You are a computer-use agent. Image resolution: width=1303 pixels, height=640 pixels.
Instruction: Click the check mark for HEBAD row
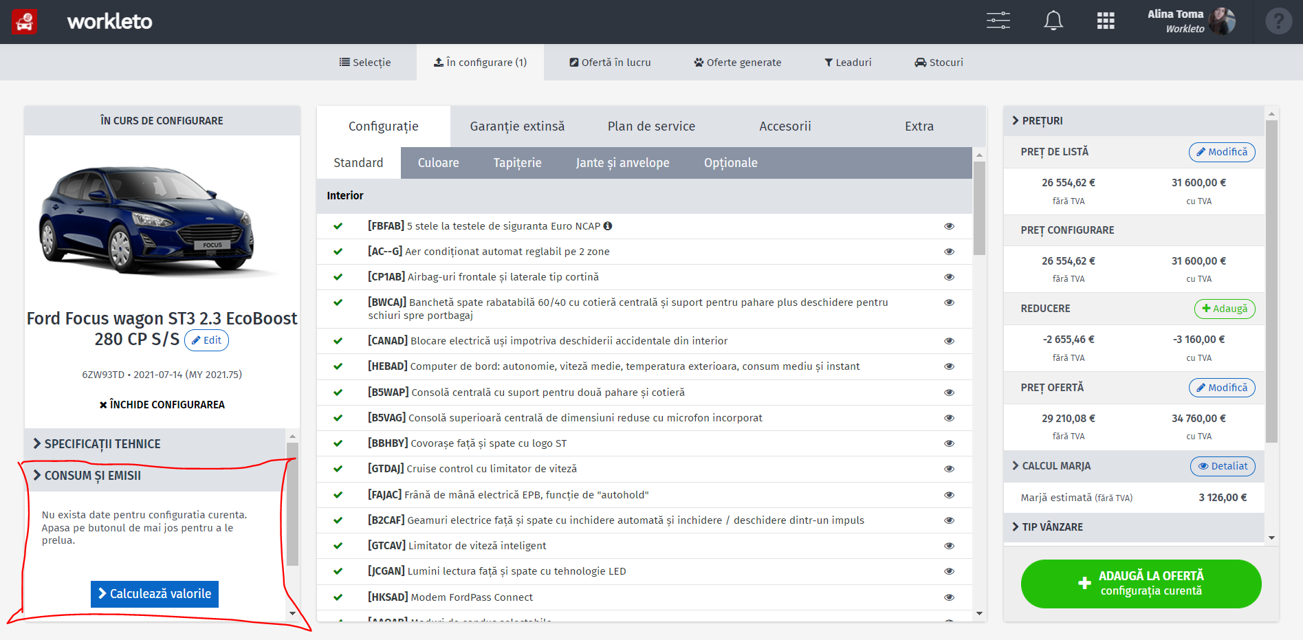coord(338,366)
